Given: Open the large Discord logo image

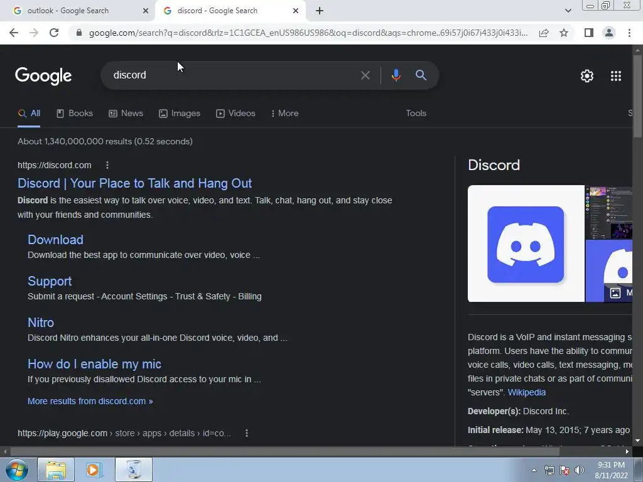Looking at the screenshot, I should [x=526, y=244].
